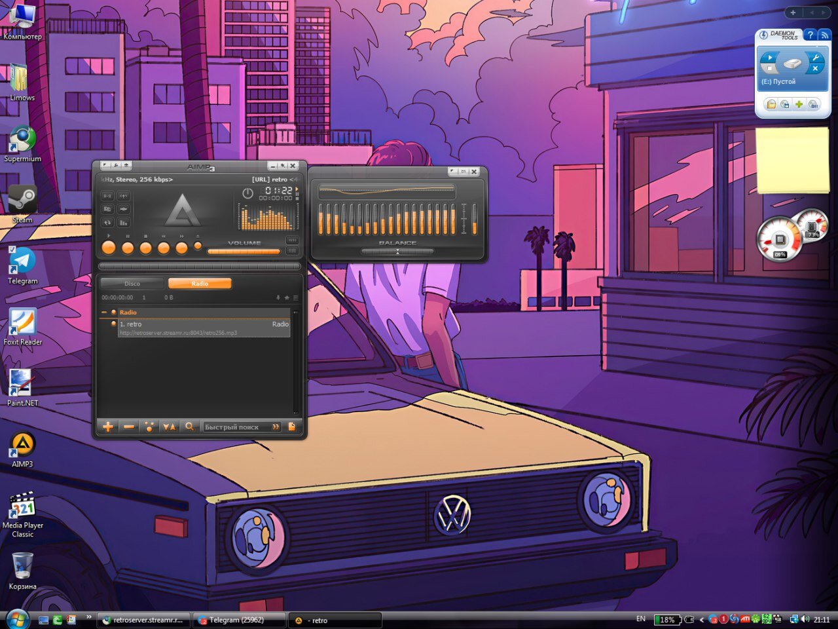Click the plus icon to add tracks to playlist
Viewport: 838px width, 629px height.
tap(108, 427)
